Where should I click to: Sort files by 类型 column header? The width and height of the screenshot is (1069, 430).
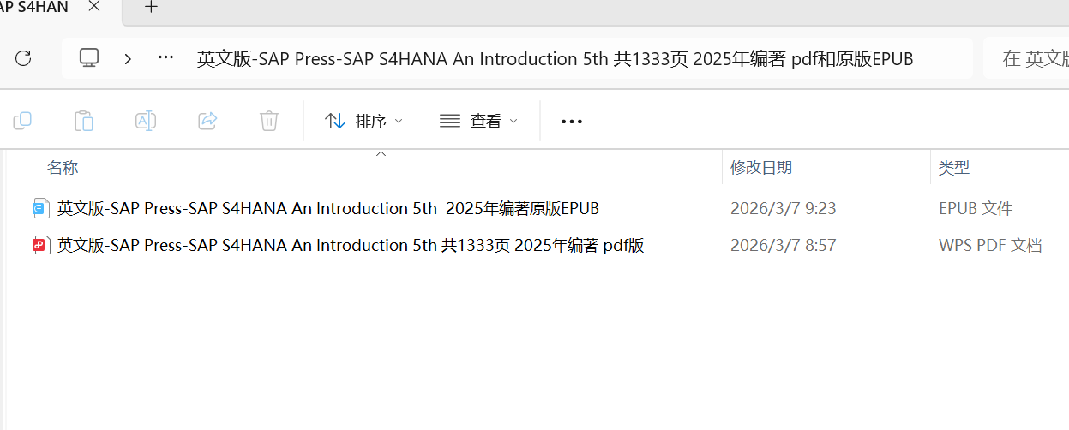tap(953, 168)
